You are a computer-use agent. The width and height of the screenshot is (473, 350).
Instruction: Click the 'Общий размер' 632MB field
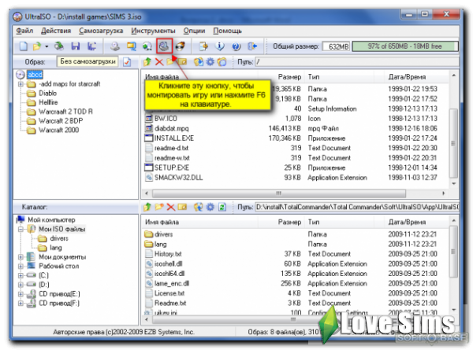pyautogui.click(x=336, y=46)
